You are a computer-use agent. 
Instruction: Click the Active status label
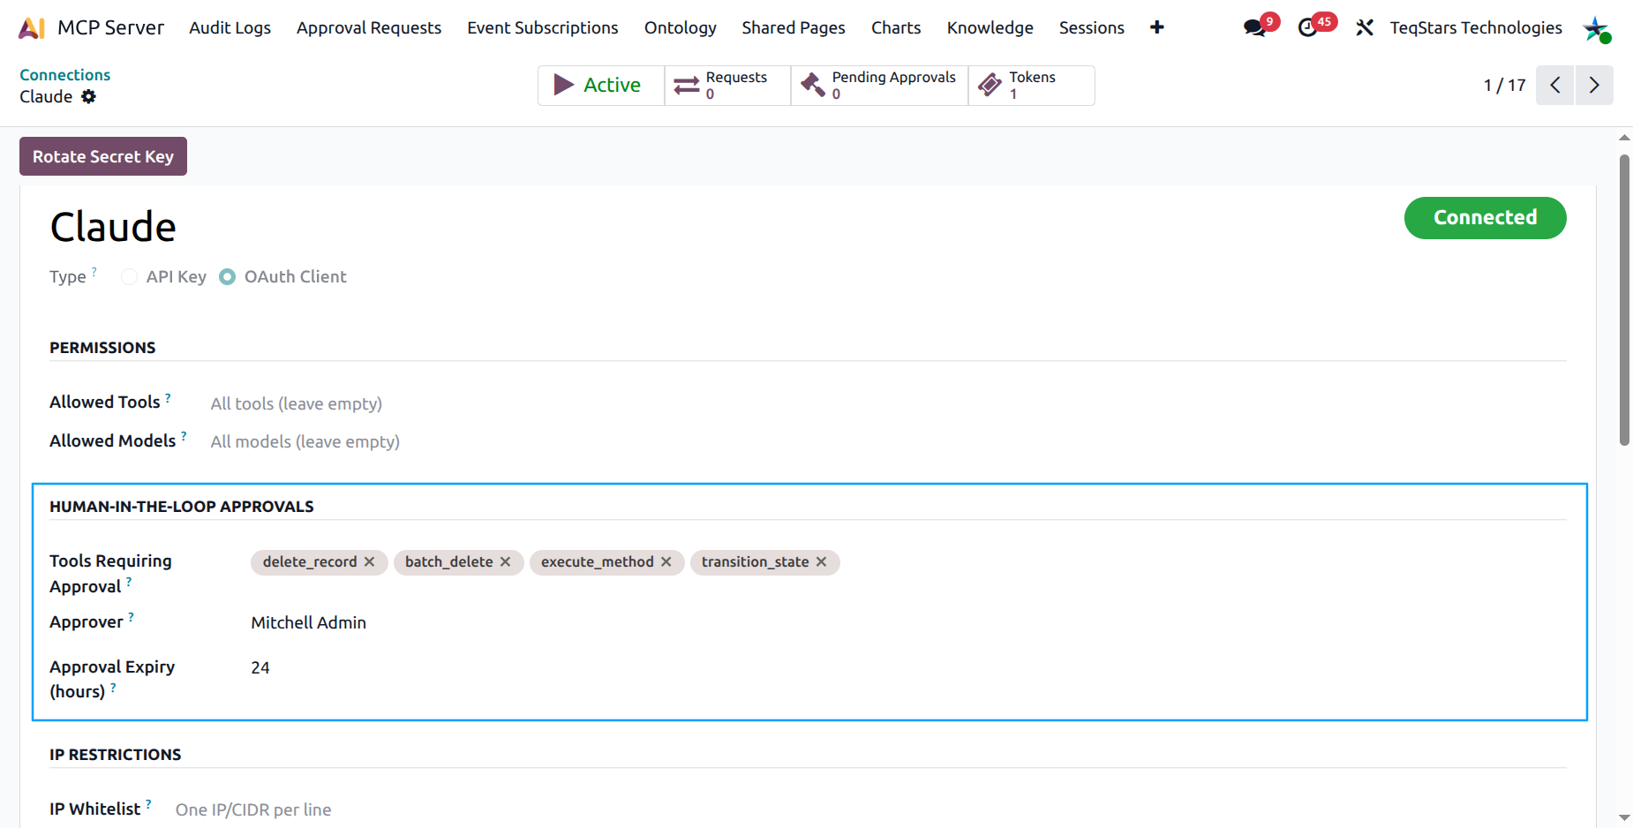click(x=612, y=85)
